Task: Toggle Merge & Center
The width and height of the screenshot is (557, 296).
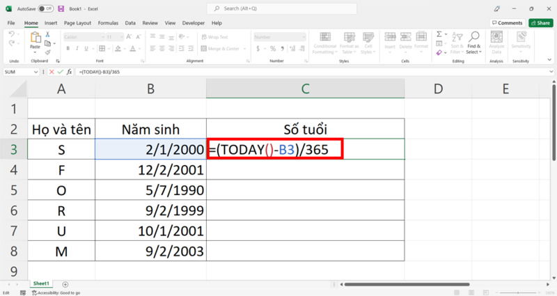Action: (x=220, y=48)
